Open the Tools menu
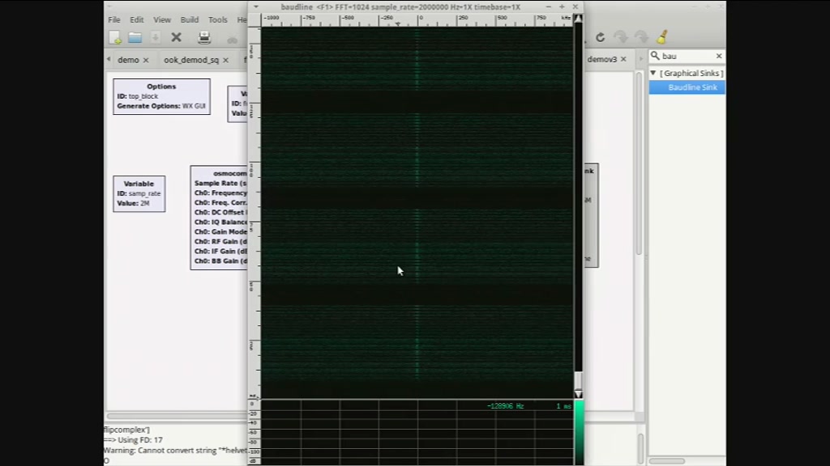The height and width of the screenshot is (466, 830). pos(217,19)
